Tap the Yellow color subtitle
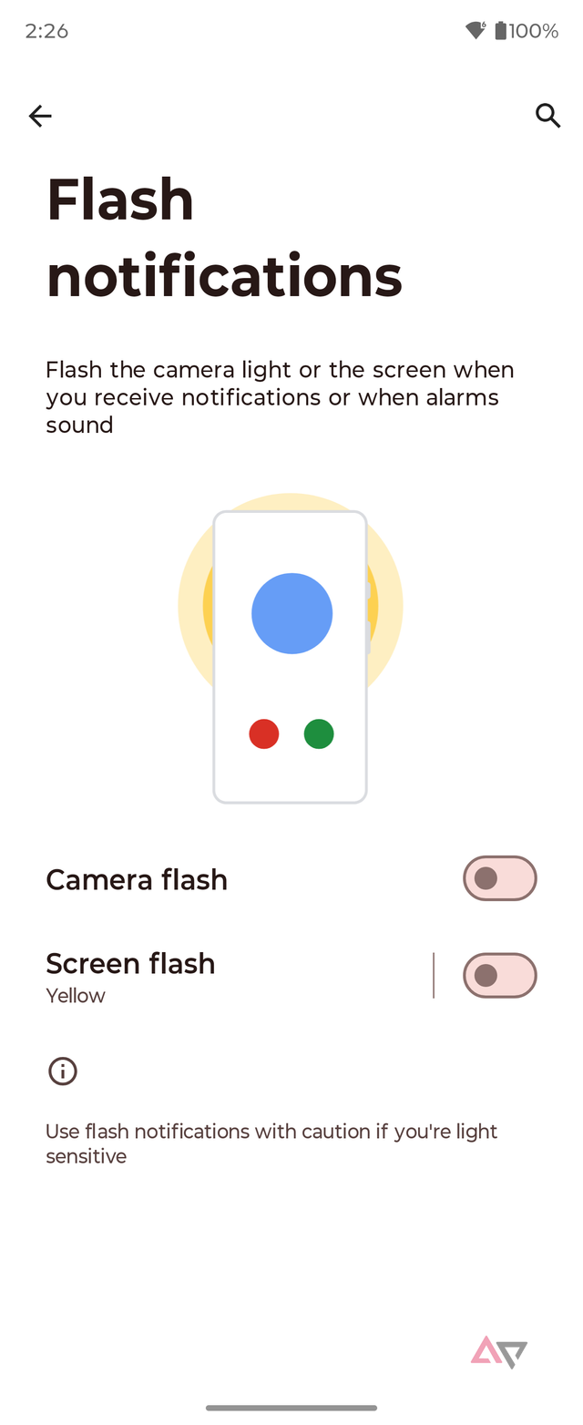The height and width of the screenshot is (1425, 583). coord(76,996)
